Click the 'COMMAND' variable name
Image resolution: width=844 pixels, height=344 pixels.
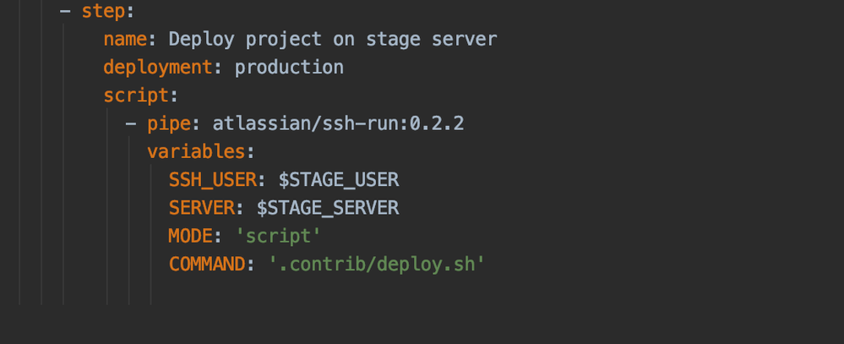(x=207, y=264)
